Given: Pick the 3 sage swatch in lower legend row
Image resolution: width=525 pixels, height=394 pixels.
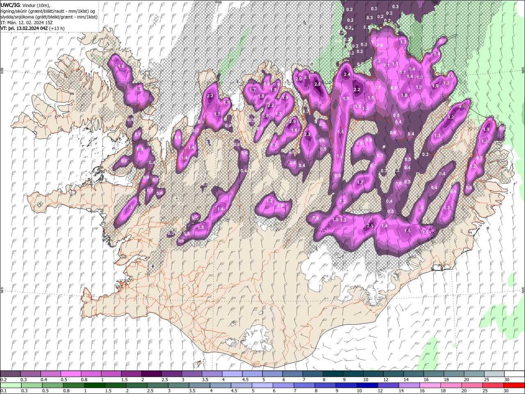Looking at the screenshot, I should (x=178, y=385).
